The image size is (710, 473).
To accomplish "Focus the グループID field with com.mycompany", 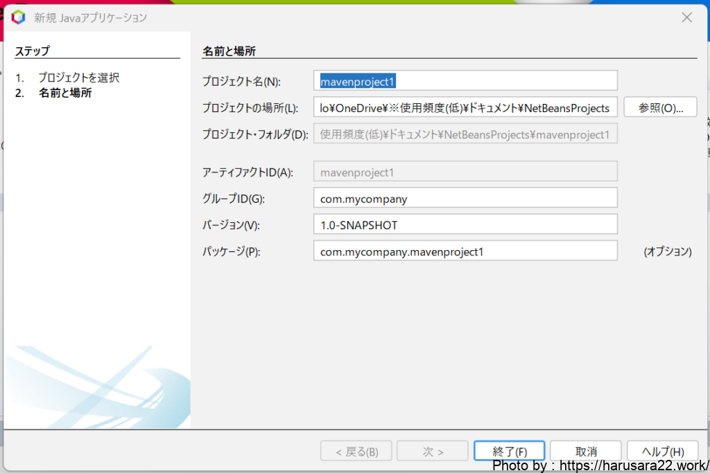I will pos(465,198).
